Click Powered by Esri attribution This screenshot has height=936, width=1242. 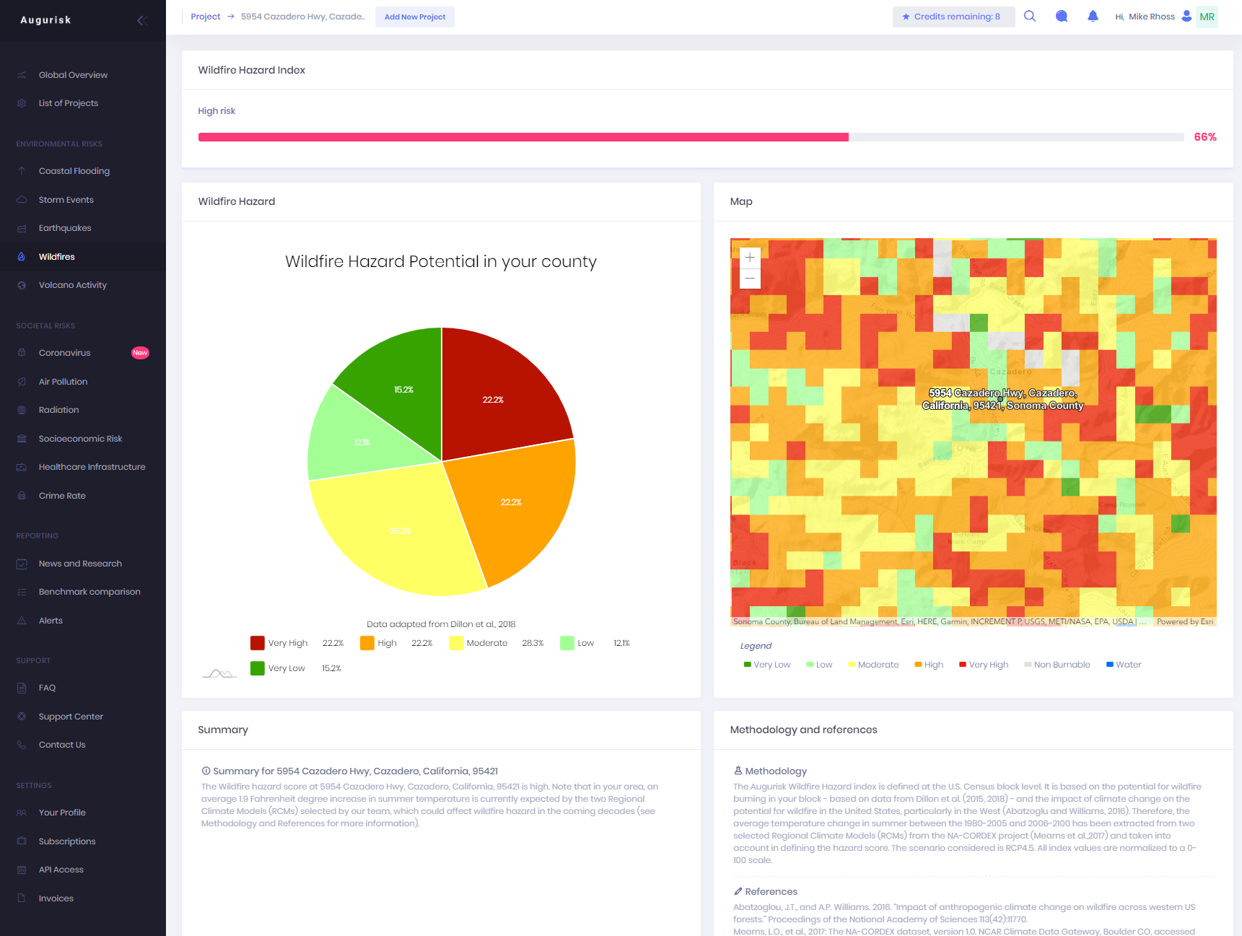(1184, 621)
